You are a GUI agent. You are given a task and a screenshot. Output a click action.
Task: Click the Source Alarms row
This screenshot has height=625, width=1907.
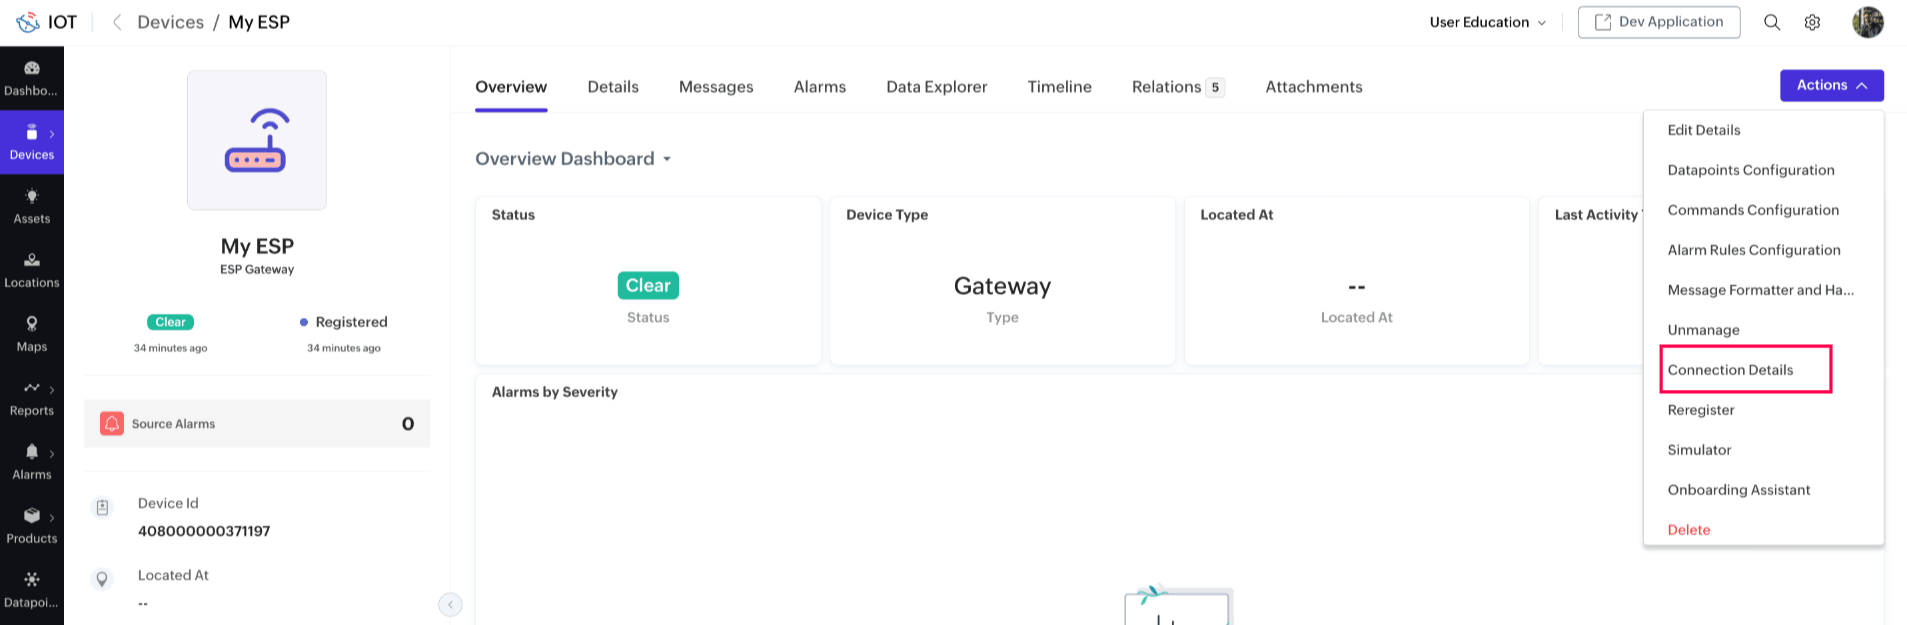click(257, 424)
